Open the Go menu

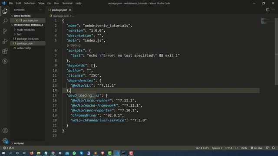[49, 3]
